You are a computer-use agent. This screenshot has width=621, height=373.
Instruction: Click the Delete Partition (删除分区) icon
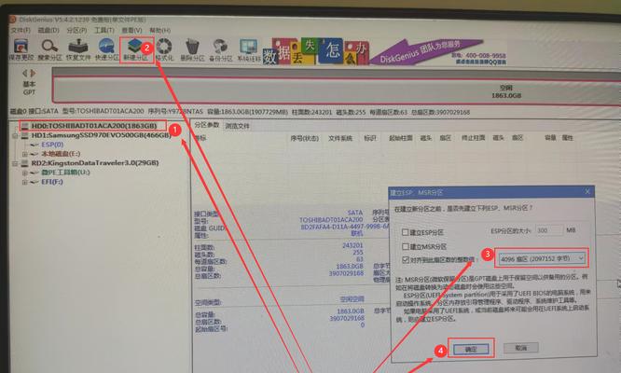192,50
